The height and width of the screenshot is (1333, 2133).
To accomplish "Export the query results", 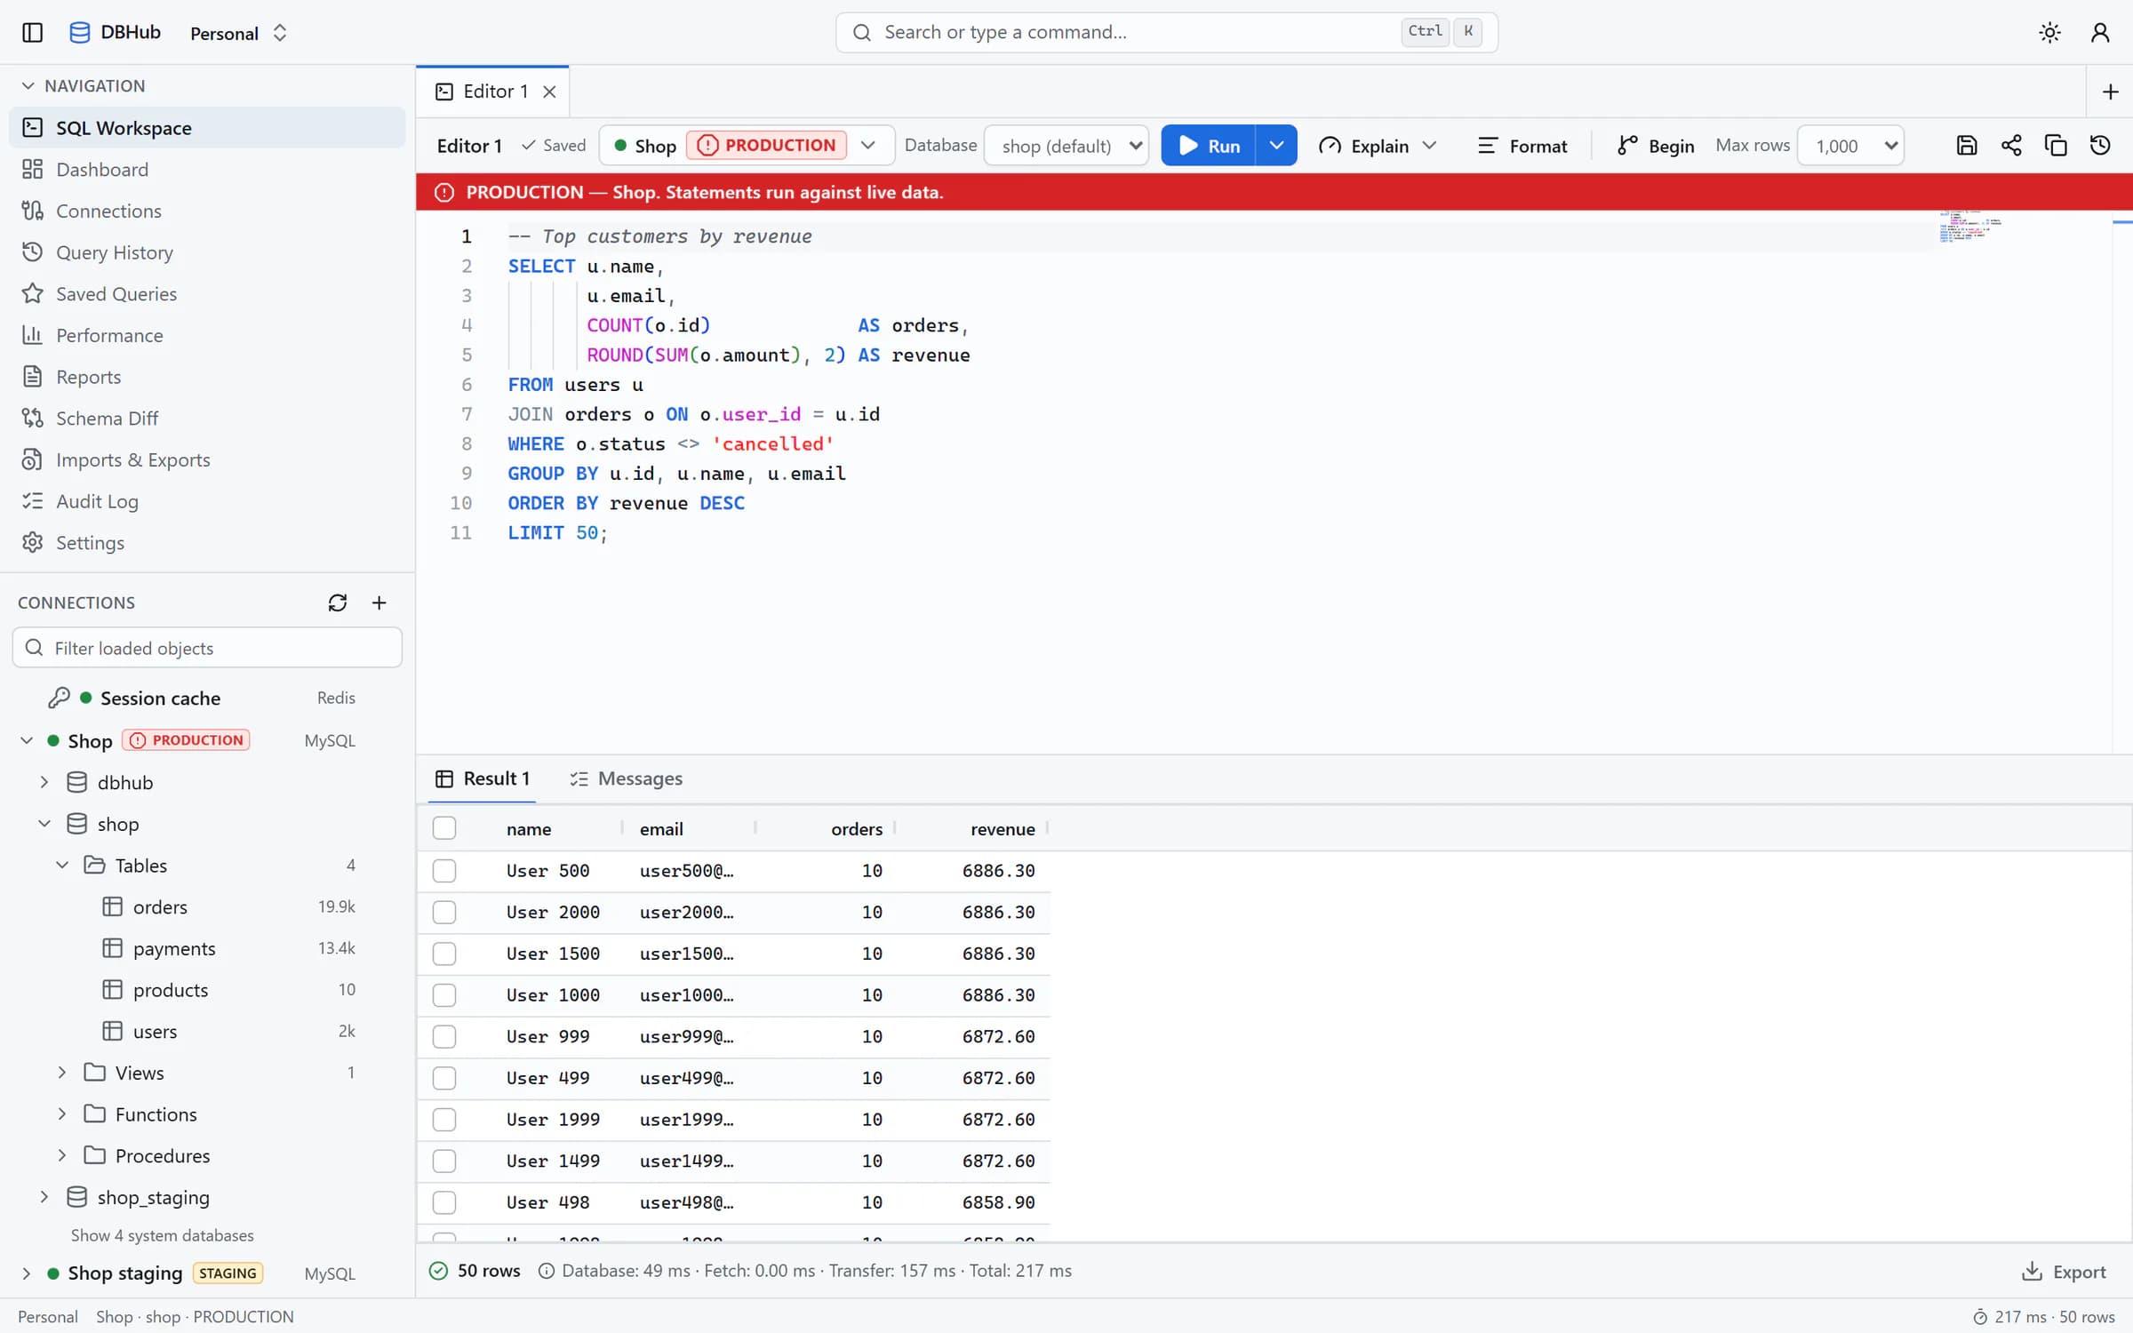I will 2064,1272.
